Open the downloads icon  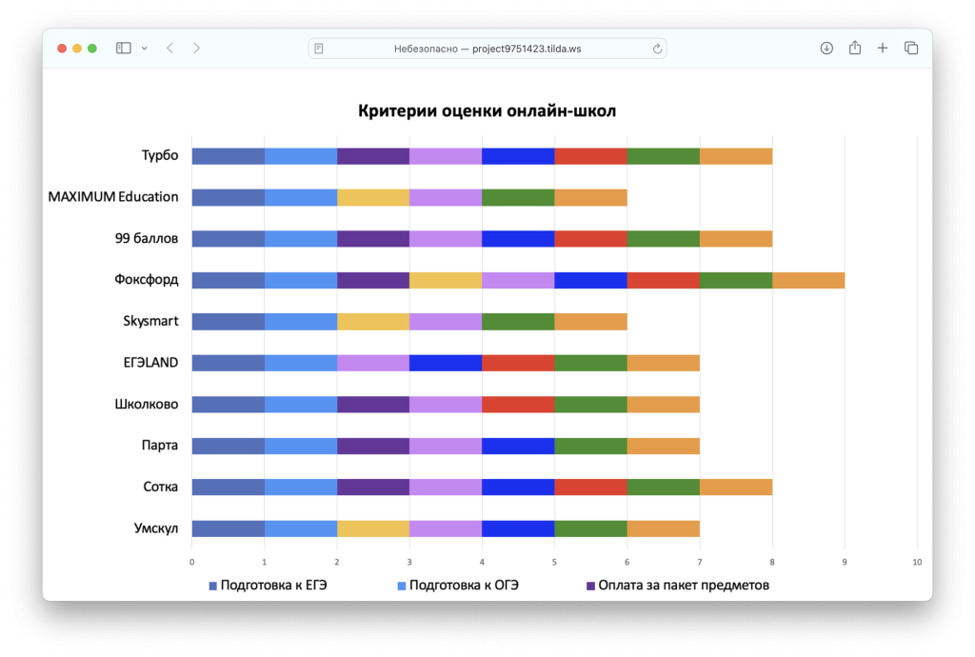[826, 48]
